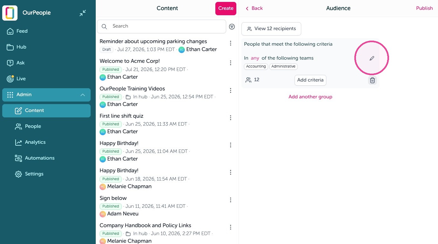Click into the content Search field
Image resolution: width=438 pixels, height=244 pixels.
click(162, 26)
